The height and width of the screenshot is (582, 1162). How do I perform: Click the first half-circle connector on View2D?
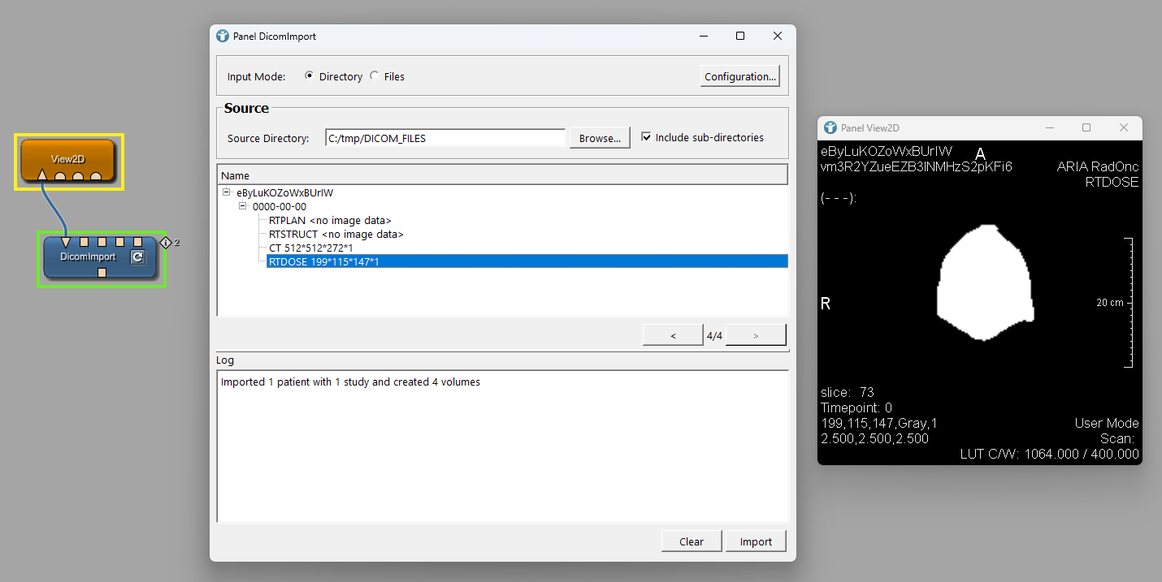click(60, 176)
